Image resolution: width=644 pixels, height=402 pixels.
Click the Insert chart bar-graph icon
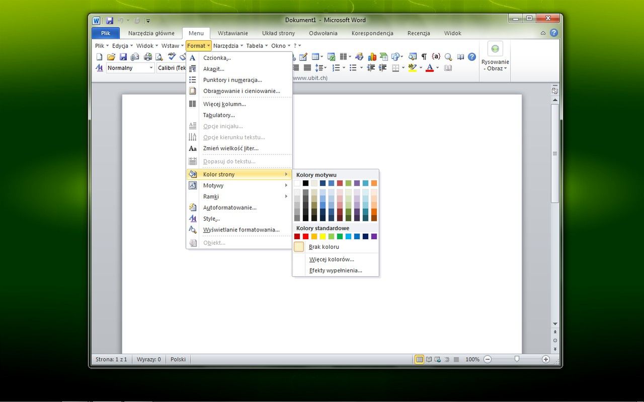click(372, 57)
